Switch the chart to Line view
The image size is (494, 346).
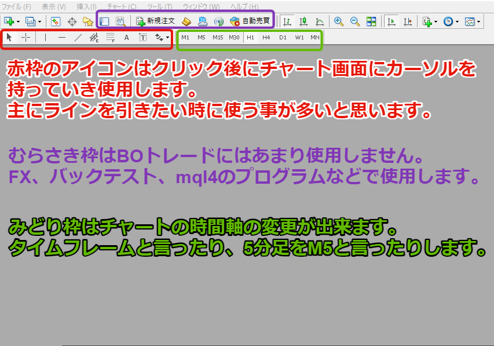pos(320,21)
